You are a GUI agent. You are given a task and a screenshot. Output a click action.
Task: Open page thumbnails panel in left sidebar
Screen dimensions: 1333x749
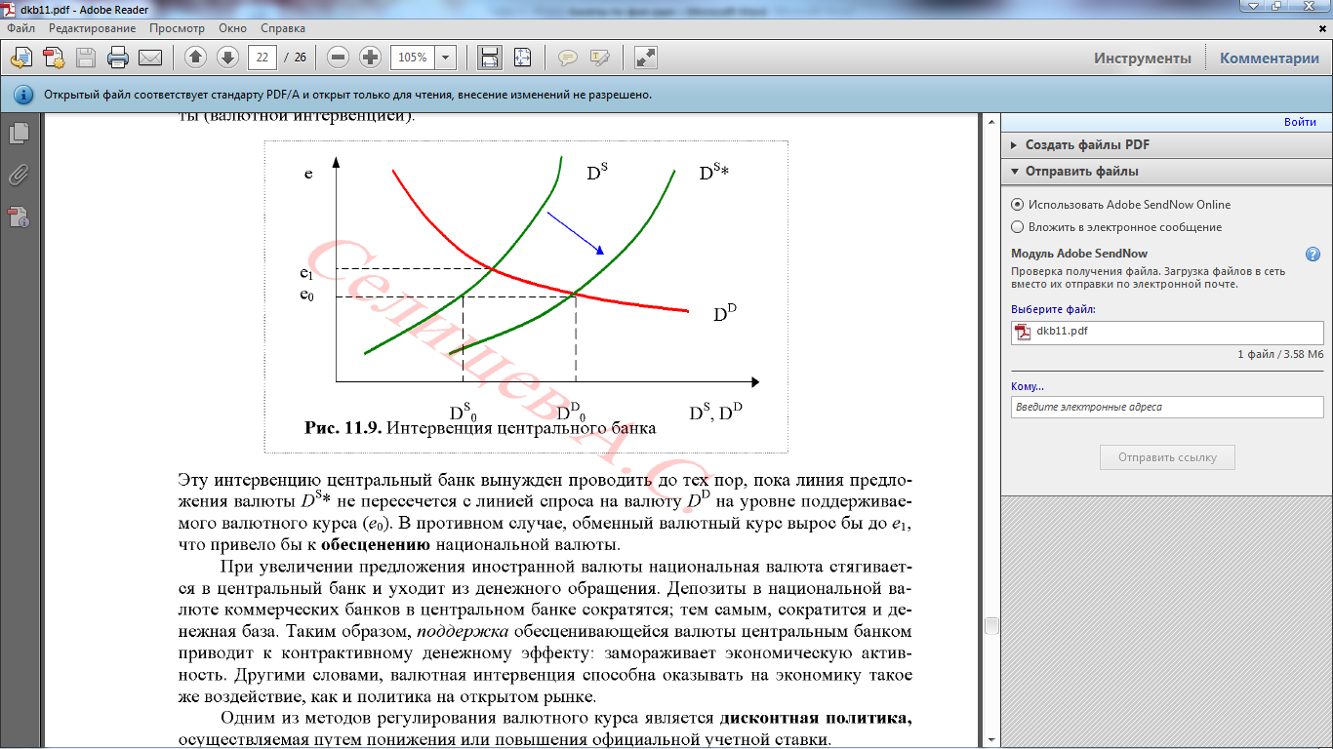pos(19,133)
